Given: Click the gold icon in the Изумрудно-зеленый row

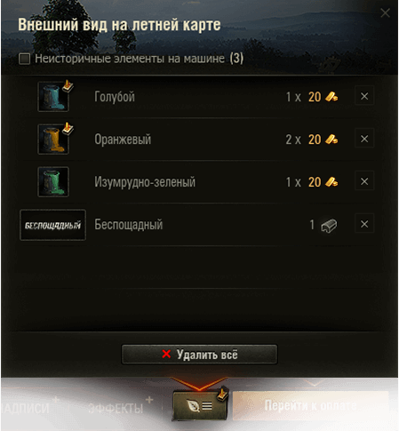Looking at the screenshot, I should [331, 182].
